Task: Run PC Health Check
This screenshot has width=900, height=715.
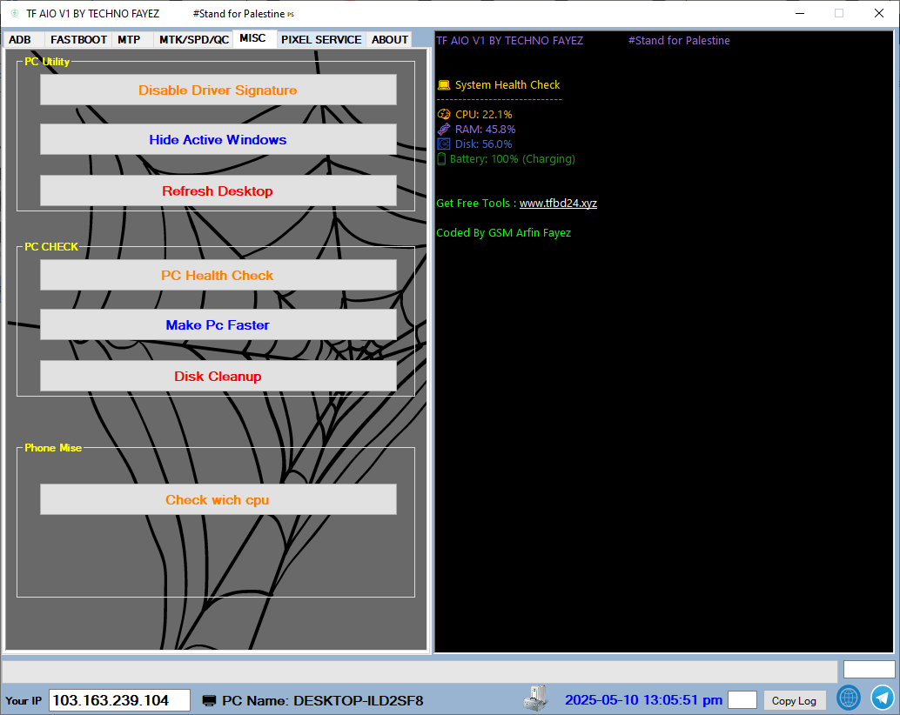Action: pos(218,276)
